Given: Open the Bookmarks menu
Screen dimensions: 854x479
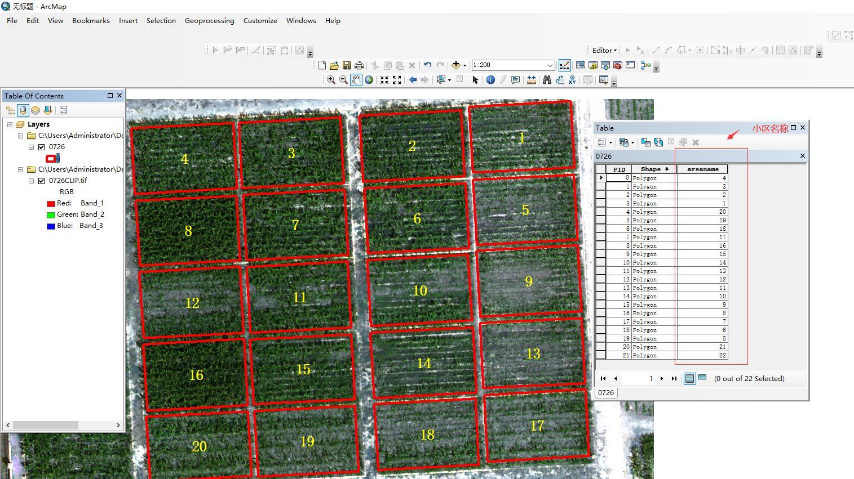Looking at the screenshot, I should pyautogui.click(x=91, y=21).
